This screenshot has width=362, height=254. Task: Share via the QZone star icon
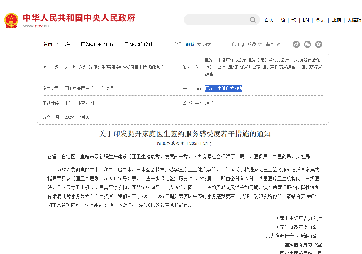coord(318,44)
